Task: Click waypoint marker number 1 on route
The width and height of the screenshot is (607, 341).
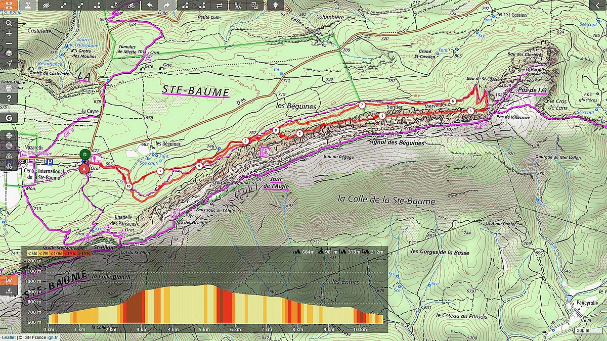Action: 160,171
